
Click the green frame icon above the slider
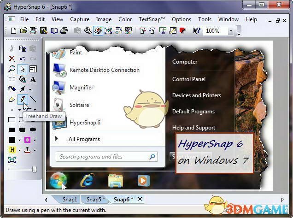pyautogui.click(x=12, y=160)
